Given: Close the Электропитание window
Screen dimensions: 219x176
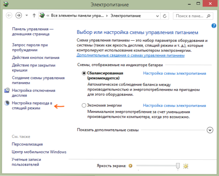Looking at the screenshot, I should point(210,3).
